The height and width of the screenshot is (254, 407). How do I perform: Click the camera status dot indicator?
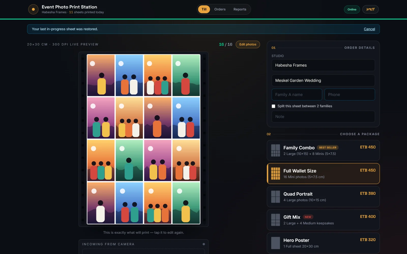(204, 244)
